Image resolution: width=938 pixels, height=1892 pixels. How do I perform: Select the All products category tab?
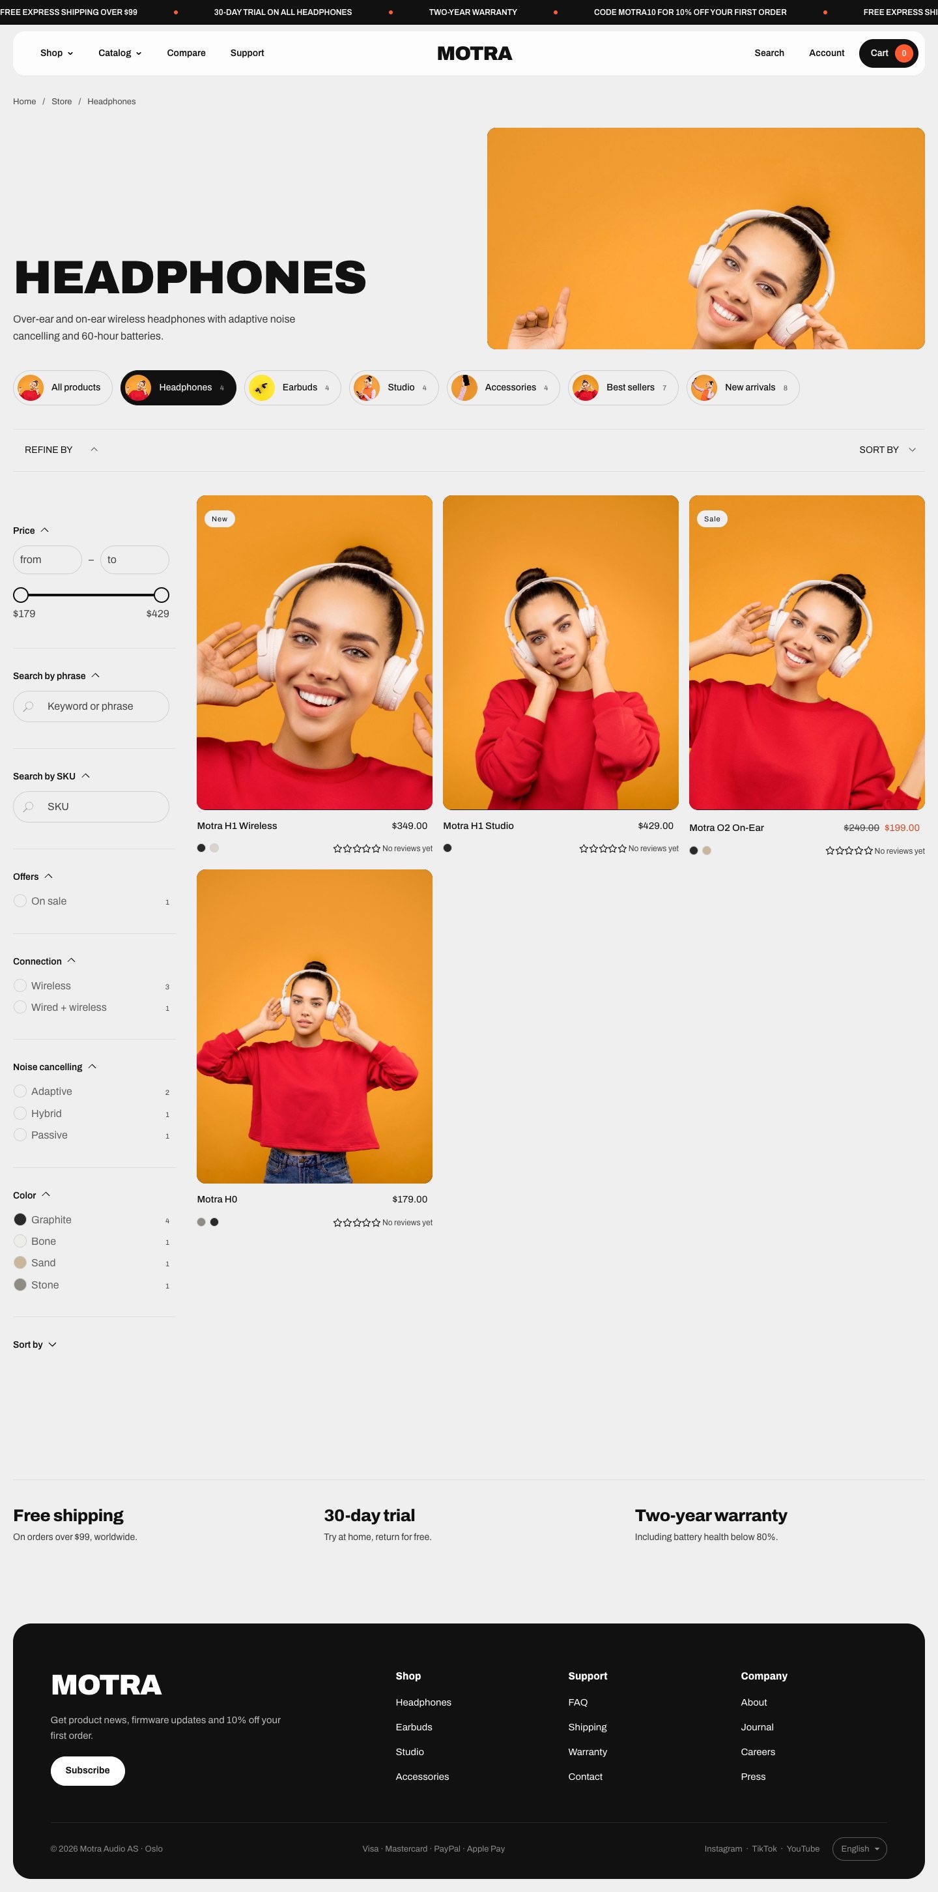pyautogui.click(x=63, y=387)
